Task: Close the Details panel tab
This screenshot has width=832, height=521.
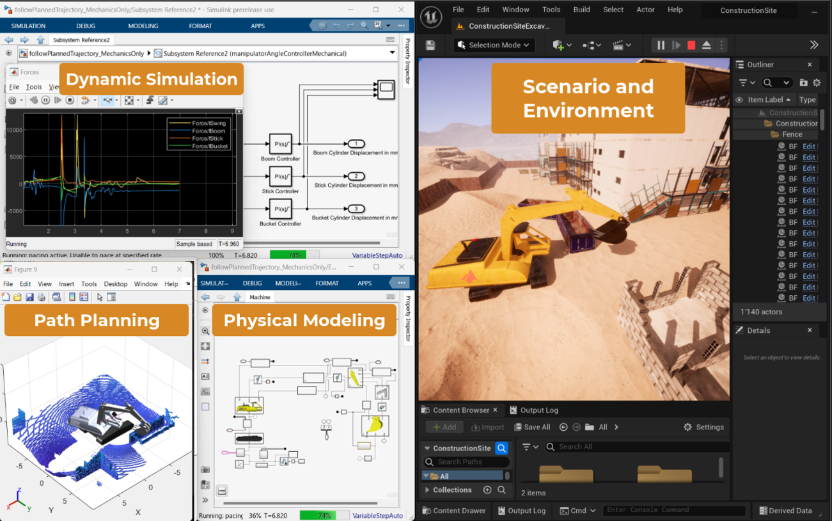Action: coord(810,330)
